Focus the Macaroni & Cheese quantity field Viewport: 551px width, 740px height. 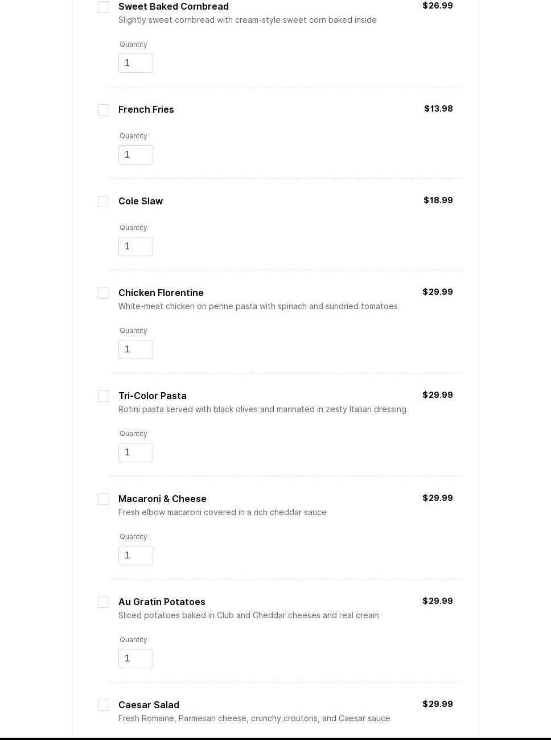click(135, 556)
